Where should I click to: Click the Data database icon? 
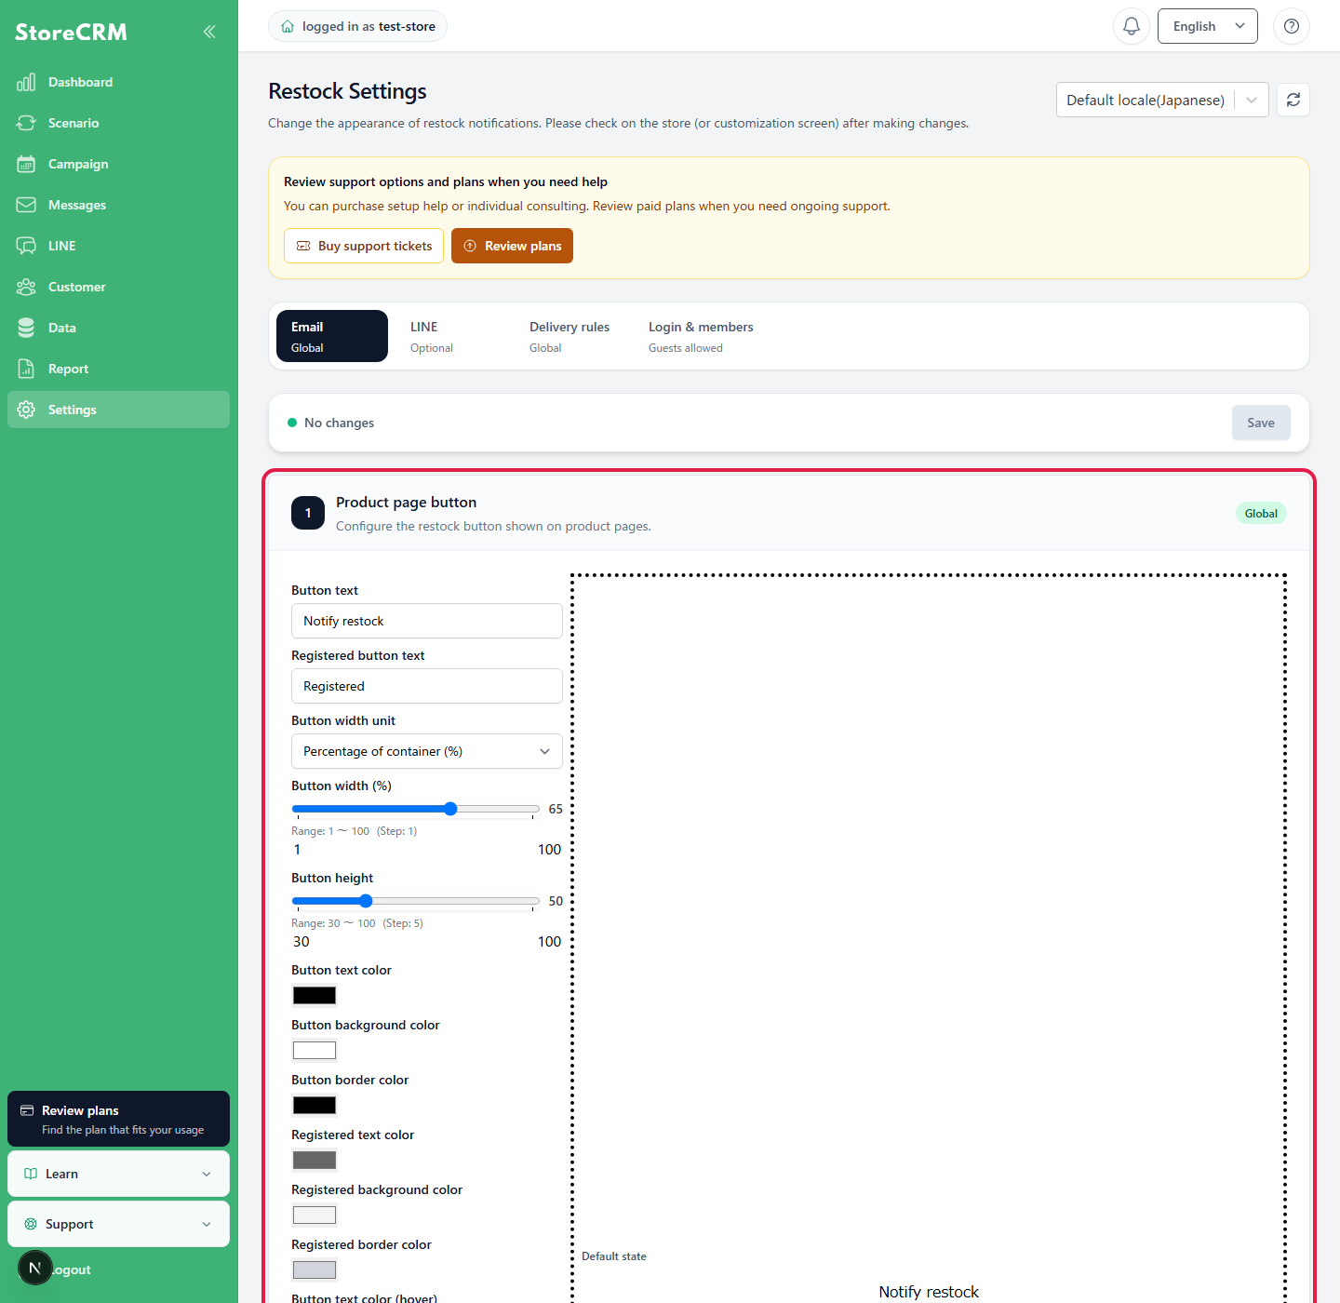26,328
